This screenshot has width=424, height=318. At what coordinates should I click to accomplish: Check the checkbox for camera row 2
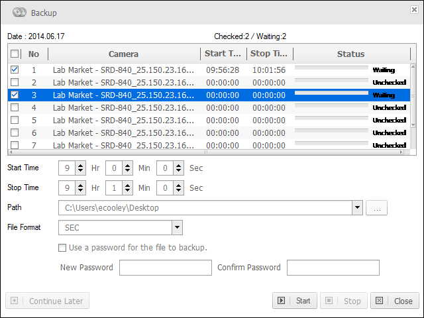click(15, 82)
